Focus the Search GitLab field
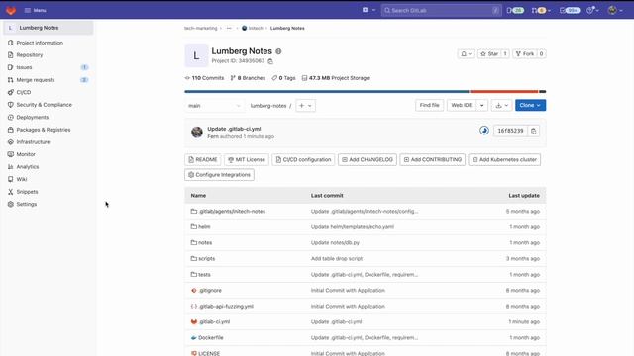 point(441,10)
